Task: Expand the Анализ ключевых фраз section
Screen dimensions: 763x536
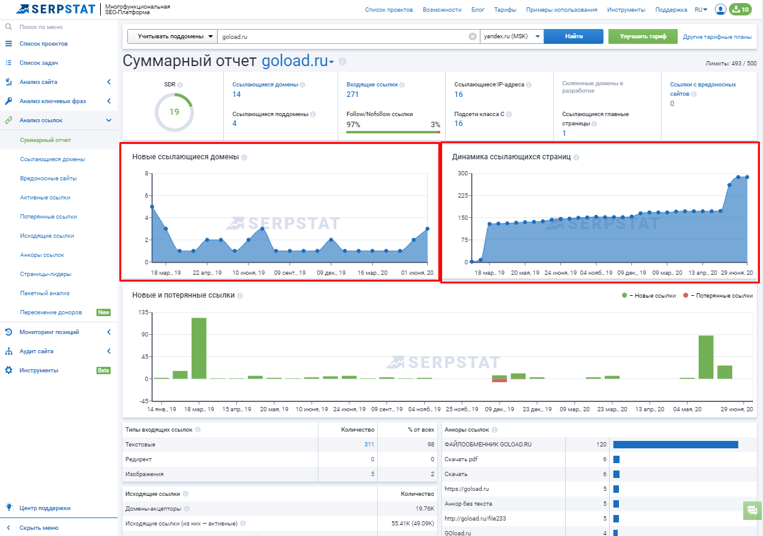Action: pos(109,101)
